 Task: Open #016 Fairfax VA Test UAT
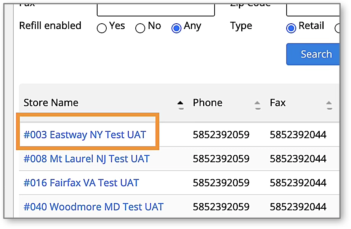point(81,183)
